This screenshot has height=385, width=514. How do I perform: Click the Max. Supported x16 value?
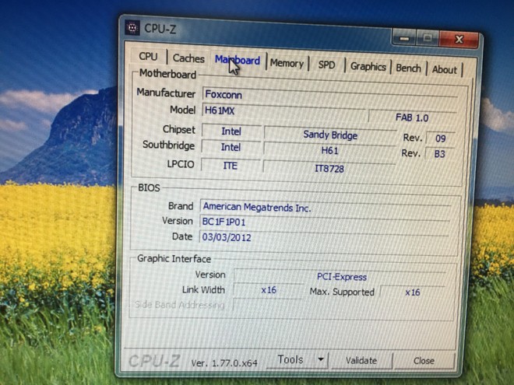413,292
